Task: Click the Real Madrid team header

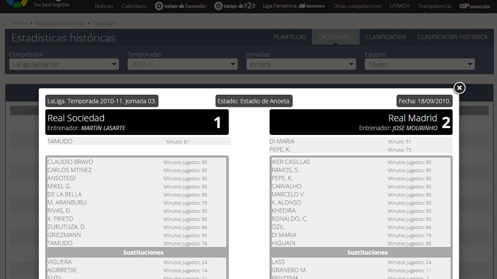Action: tap(361, 122)
